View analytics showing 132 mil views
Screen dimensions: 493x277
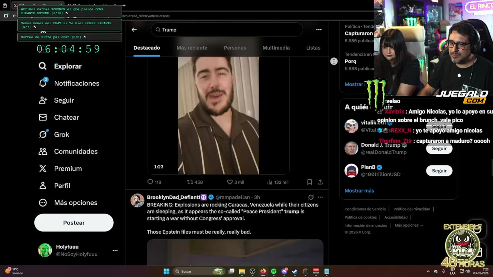pos(277,182)
